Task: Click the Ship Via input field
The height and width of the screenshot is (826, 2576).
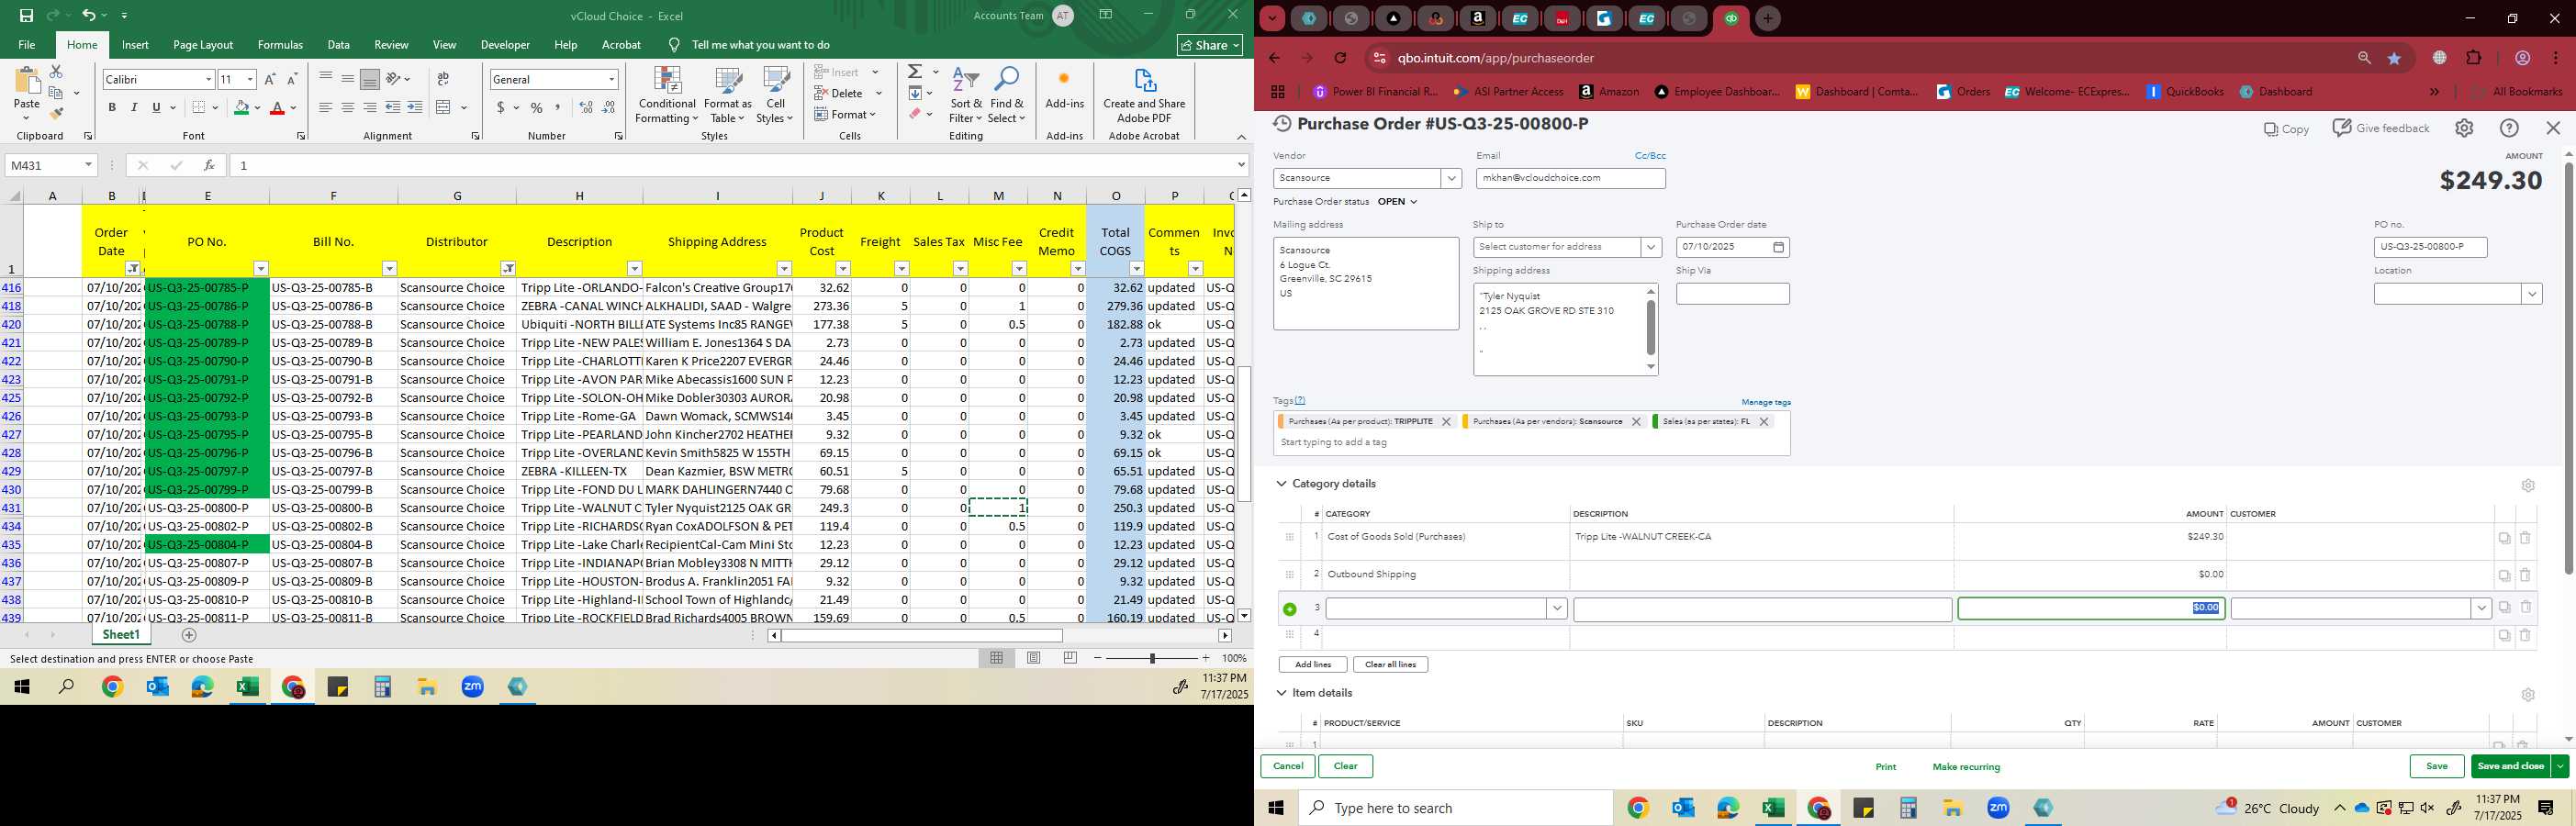Action: pyautogui.click(x=1732, y=294)
